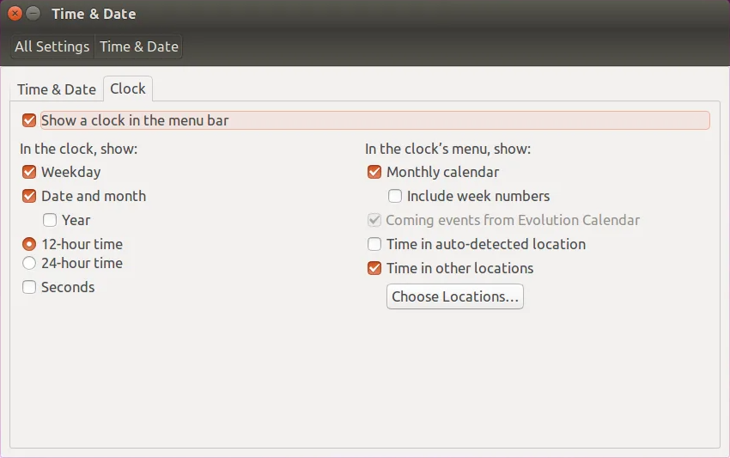Switch to the Time & Date tab
This screenshot has height=458, width=730.
click(57, 89)
